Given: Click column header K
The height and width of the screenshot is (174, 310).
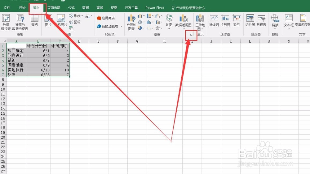Looking at the screenshot, I should click(231, 41).
